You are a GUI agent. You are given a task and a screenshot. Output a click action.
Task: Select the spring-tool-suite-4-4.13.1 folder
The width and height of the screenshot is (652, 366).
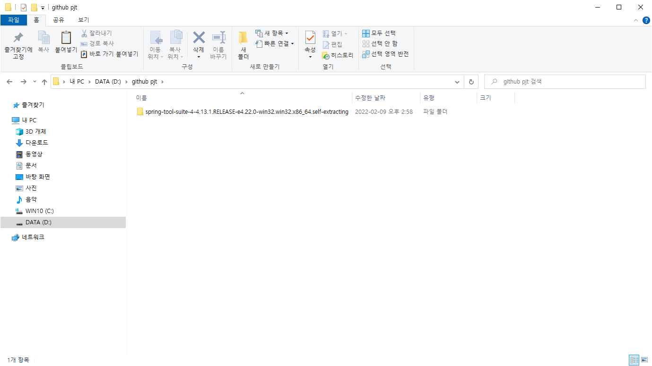click(247, 112)
